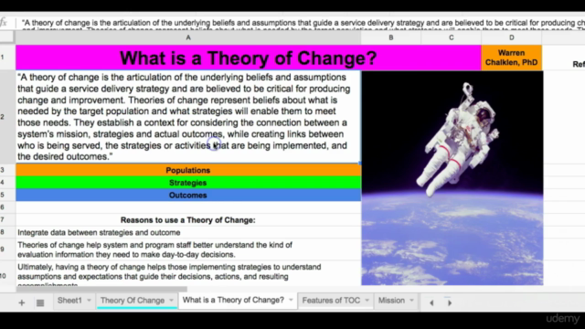Image resolution: width=585 pixels, height=329 pixels.
Task: Select the orange Populations cell
Action: tap(188, 170)
